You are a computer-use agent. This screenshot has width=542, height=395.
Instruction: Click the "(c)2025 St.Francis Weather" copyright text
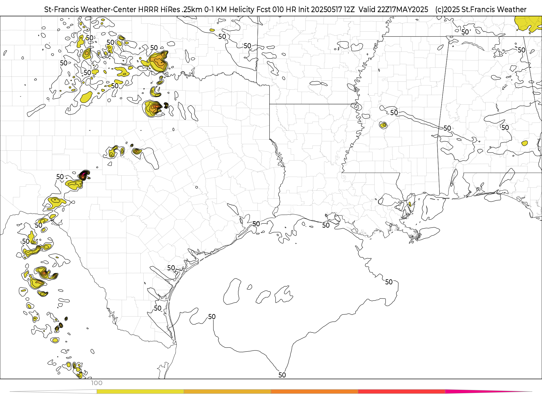tap(481, 10)
